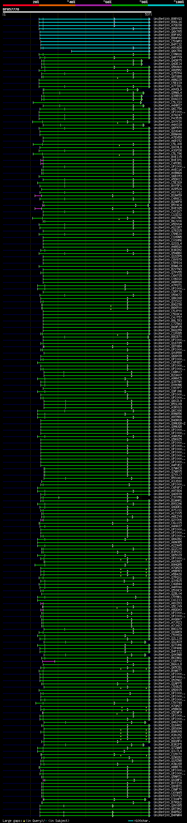Select the UniRef100_B0ESQ5 label

point(168,208)
